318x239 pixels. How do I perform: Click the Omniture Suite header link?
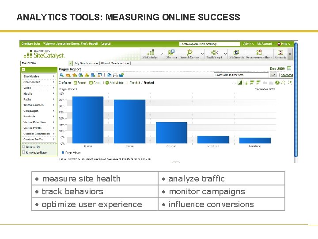click(30, 44)
